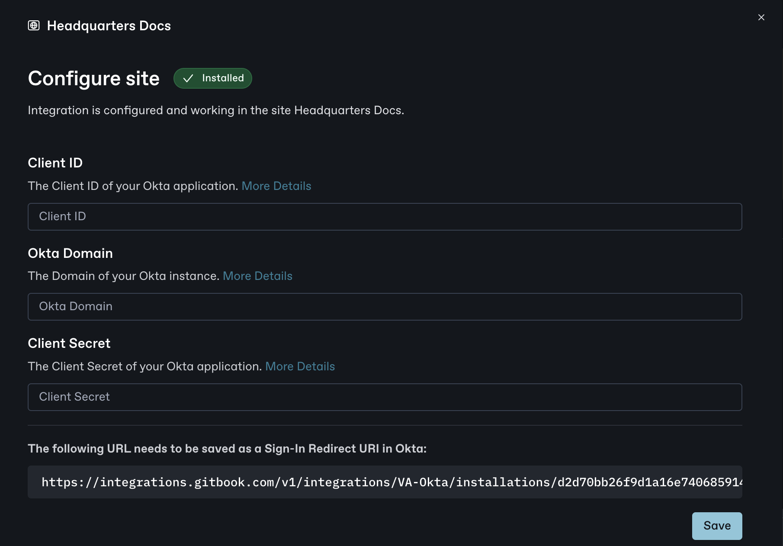
Task: Open More Details for Client ID
Action: pos(276,186)
